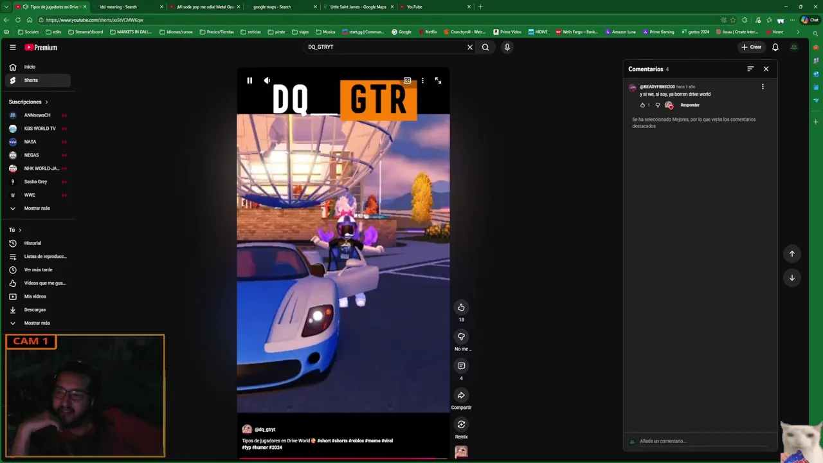Open the WWE subscription channel
This screenshot has height=463, width=823.
(x=38, y=195)
